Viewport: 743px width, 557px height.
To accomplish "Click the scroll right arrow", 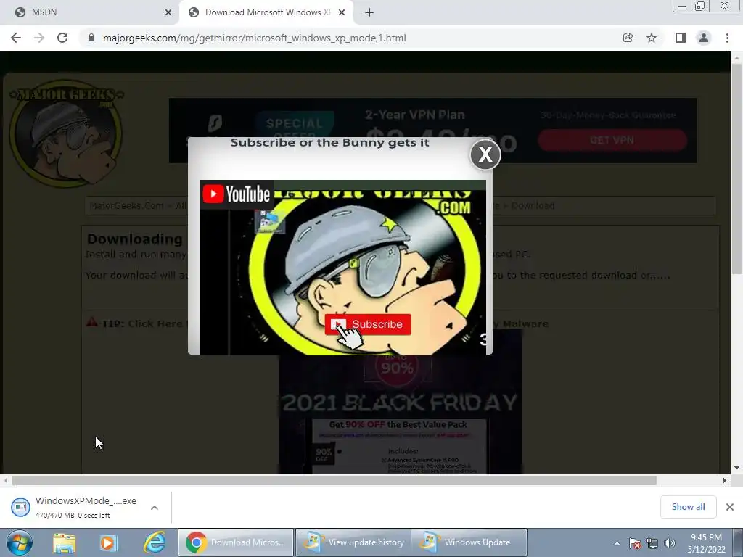I will pos(724,480).
